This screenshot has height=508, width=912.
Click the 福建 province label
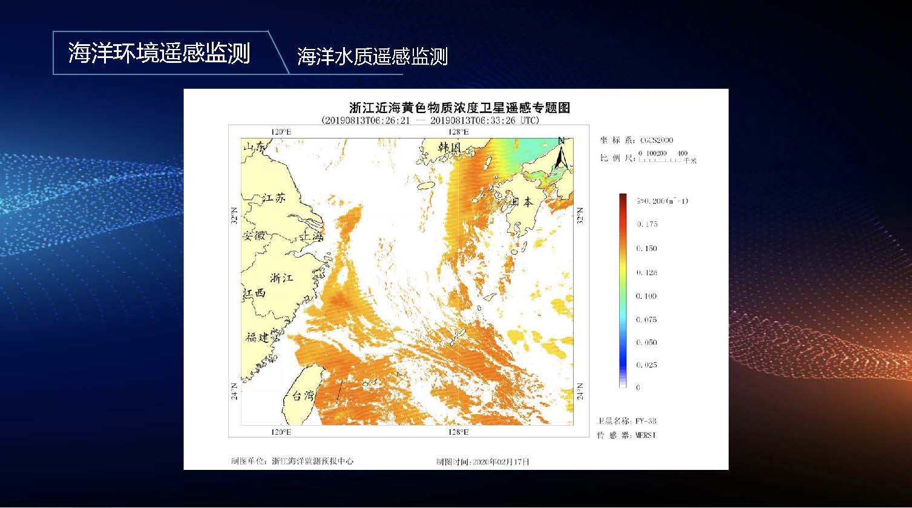pos(257,337)
